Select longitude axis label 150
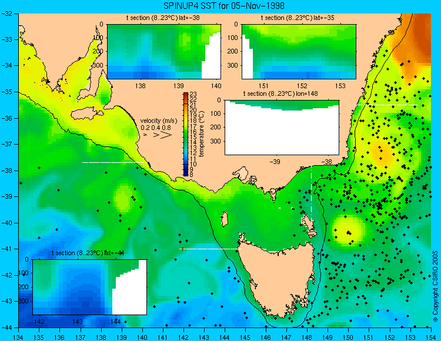 [x=348, y=337]
